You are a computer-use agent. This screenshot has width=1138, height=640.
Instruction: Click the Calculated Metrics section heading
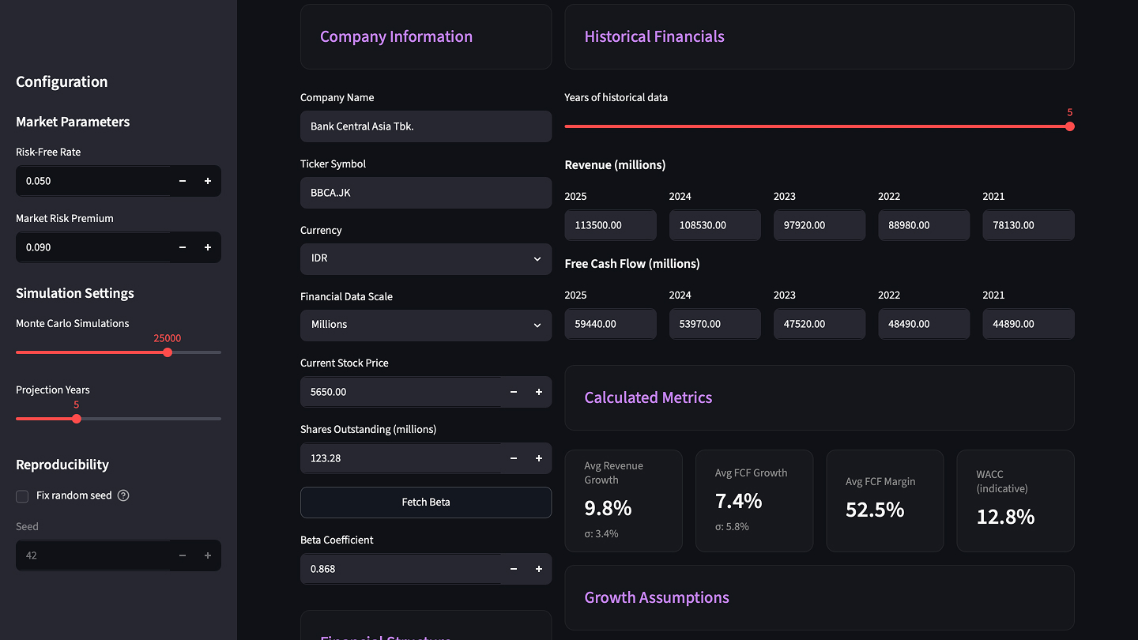(x=648, y=397)
